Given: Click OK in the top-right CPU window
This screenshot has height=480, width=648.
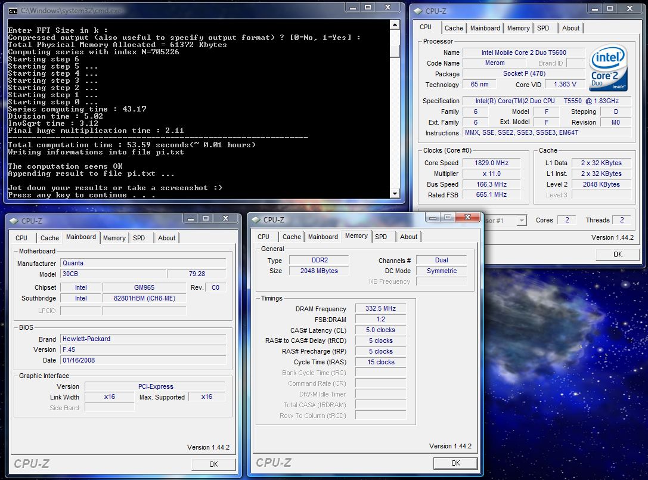Looking at the screenshot, I should [618, 254].
